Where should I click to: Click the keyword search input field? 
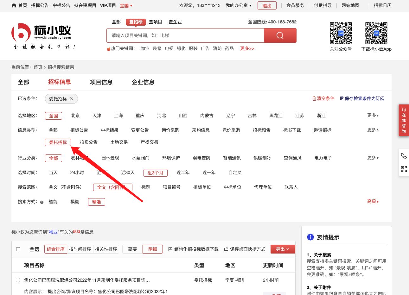tap(185, 35)
